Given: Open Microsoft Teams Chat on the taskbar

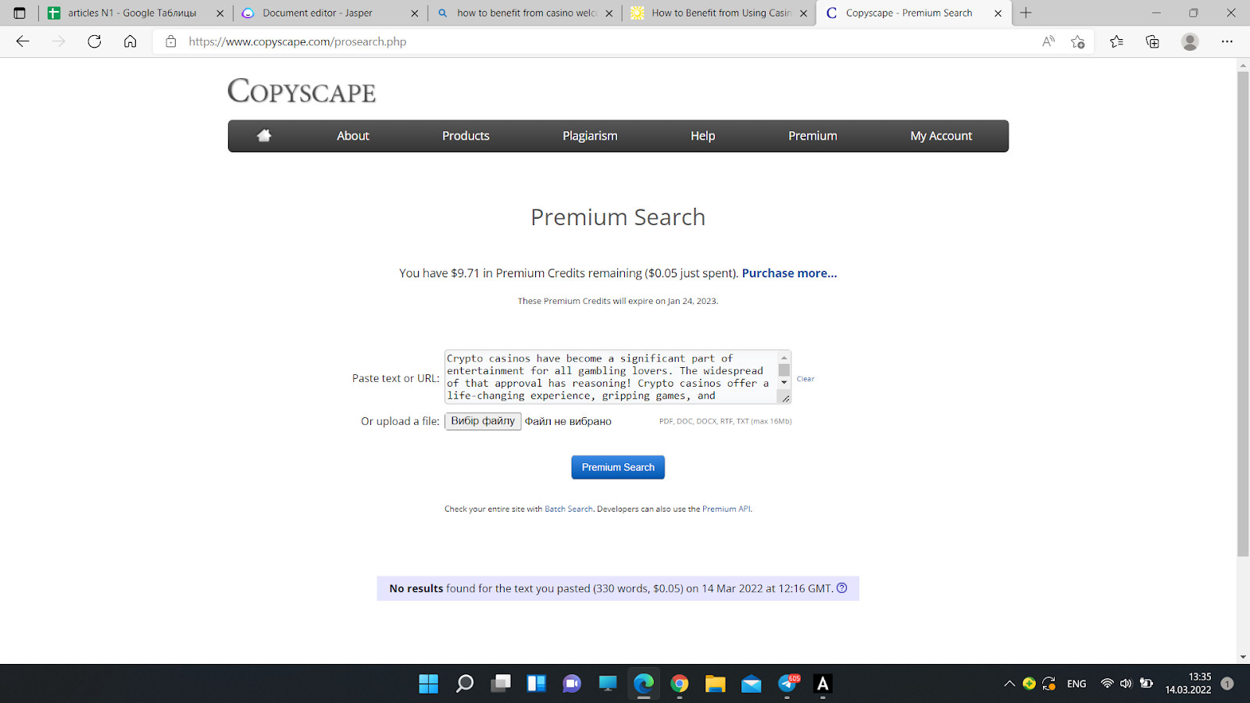Looking at the screenshot, I should point(572,683).
